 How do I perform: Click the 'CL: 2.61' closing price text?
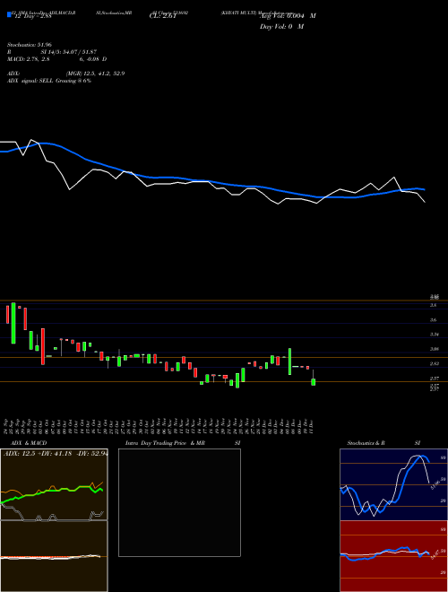point(162,15)
